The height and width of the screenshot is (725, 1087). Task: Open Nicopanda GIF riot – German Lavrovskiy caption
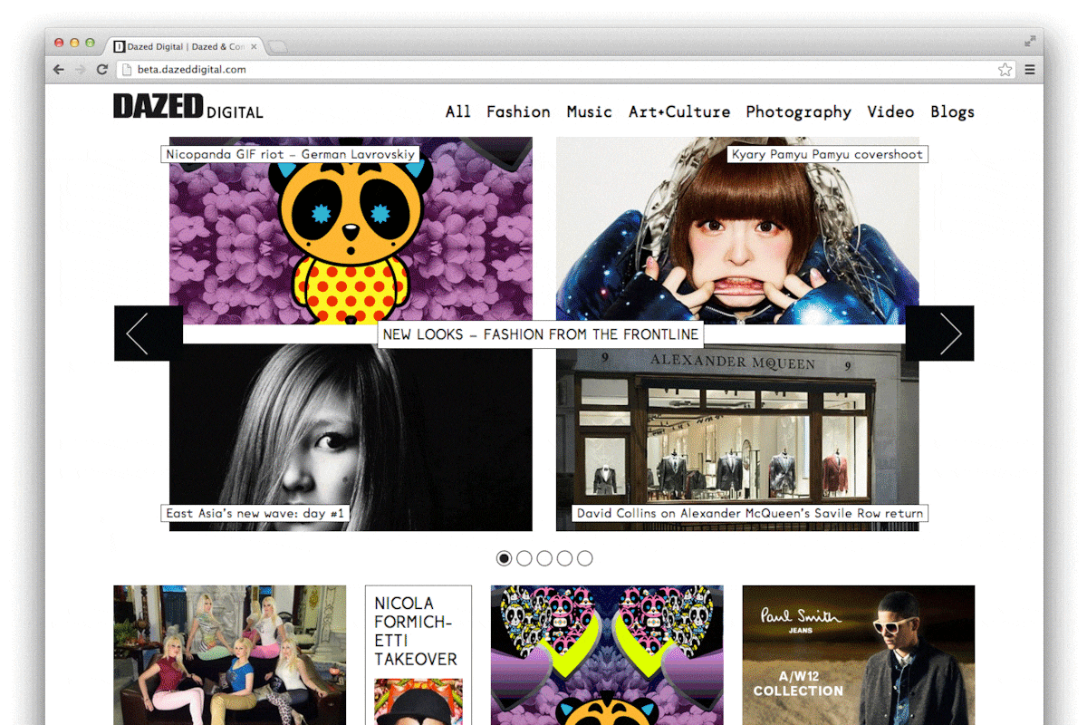click(290, 154)
